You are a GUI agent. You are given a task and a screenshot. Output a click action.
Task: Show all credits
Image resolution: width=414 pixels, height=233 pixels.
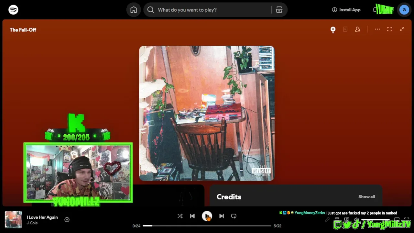tap(366, 197)
